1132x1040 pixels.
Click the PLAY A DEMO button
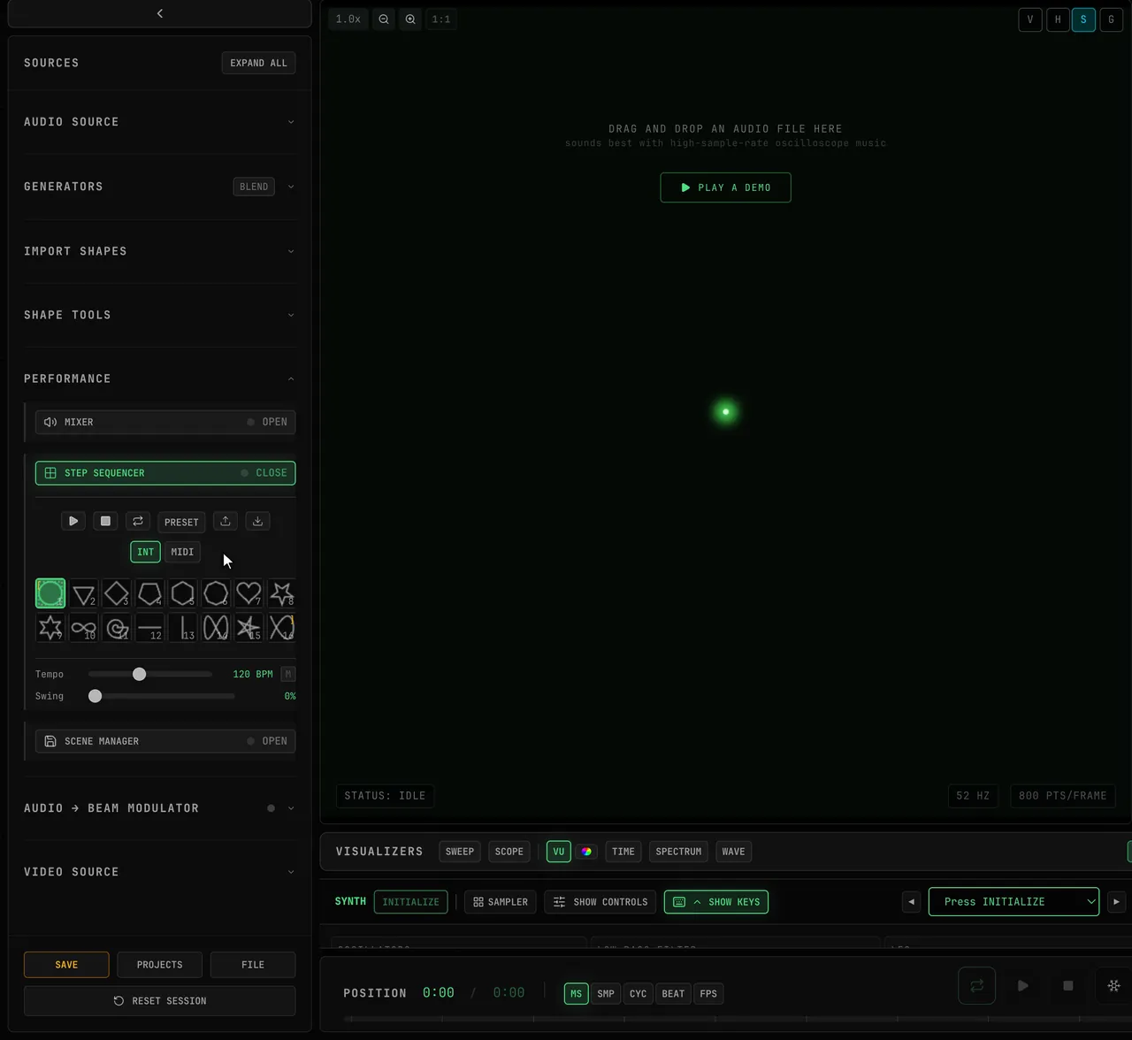click(725, 187)
